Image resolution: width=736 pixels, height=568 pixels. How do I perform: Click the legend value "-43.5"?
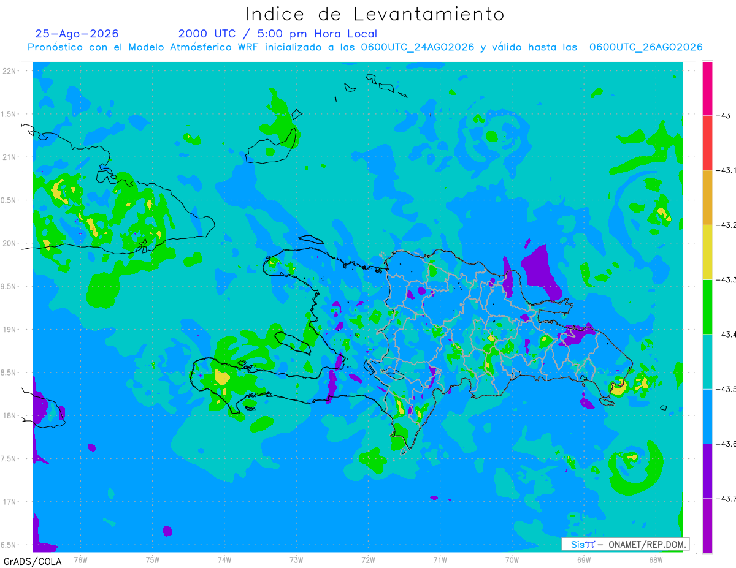click(726, 389)
